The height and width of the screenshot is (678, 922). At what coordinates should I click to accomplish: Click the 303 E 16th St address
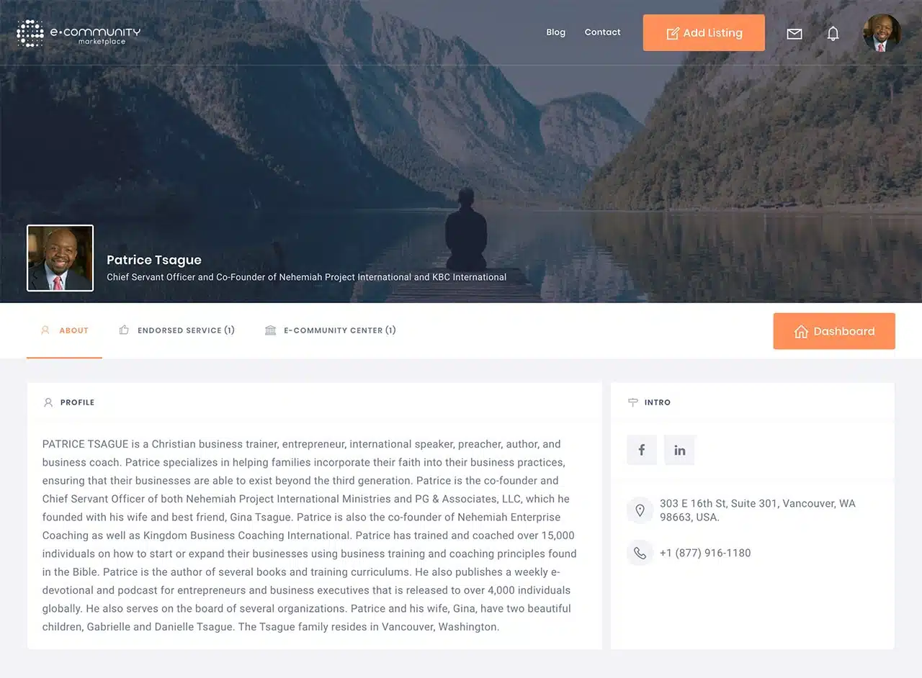click(758, 510)
